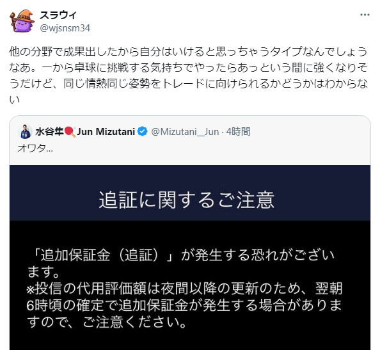380x350 pixels.
Task: Click the main tweet text body
Action: 188,75
